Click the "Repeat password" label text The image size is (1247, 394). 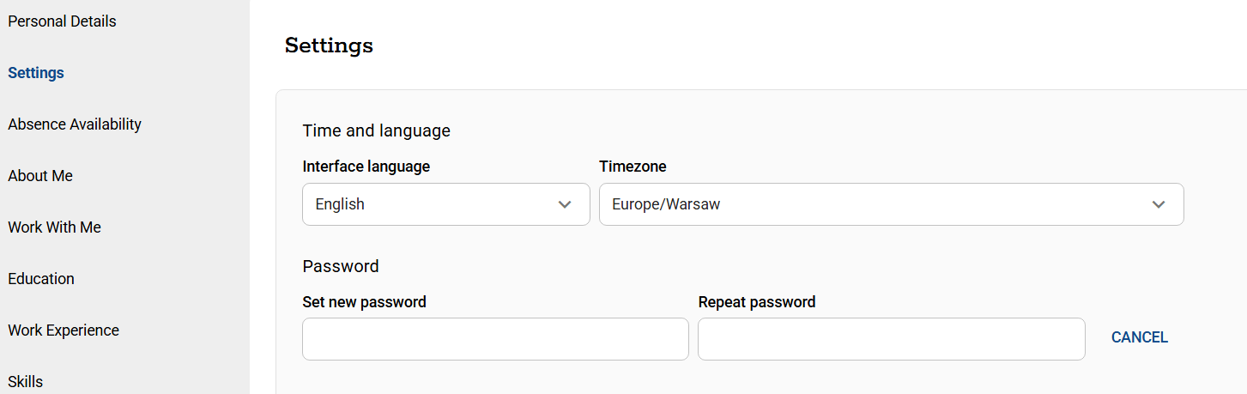click(757, 302)
